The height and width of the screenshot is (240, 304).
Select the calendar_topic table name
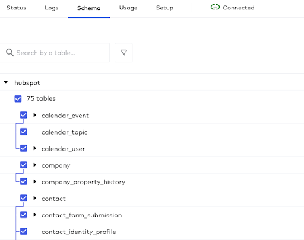click(64, 132)
